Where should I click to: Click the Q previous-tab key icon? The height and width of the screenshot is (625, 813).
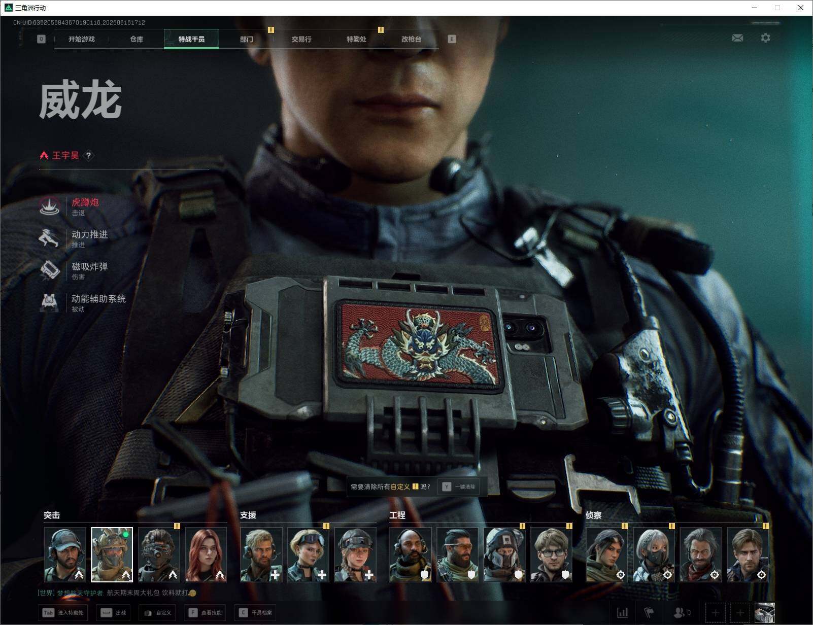41,39
